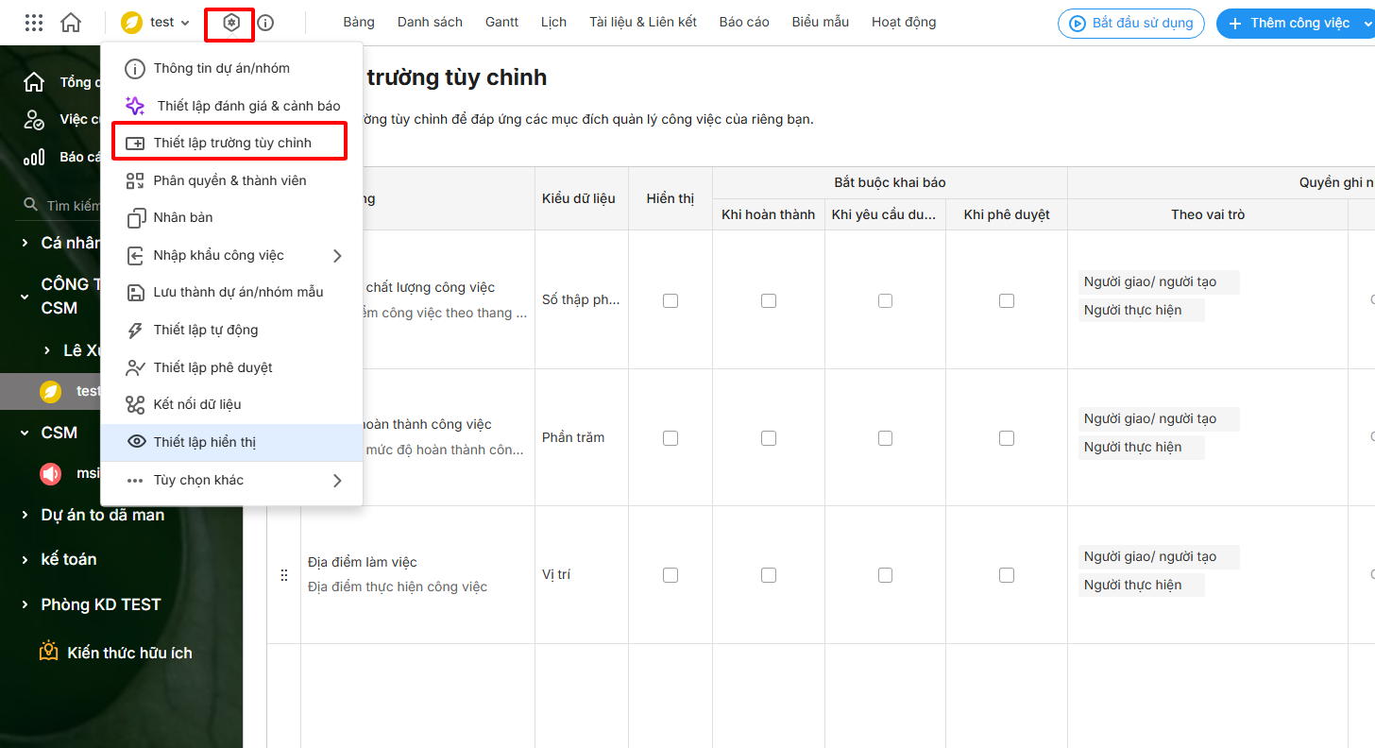Go to the home icon in top bar
Image resolution: width=1375 pixels, height=748 pixels.
tap(71, 23)
